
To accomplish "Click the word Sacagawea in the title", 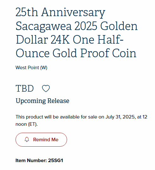I will 44,26.
